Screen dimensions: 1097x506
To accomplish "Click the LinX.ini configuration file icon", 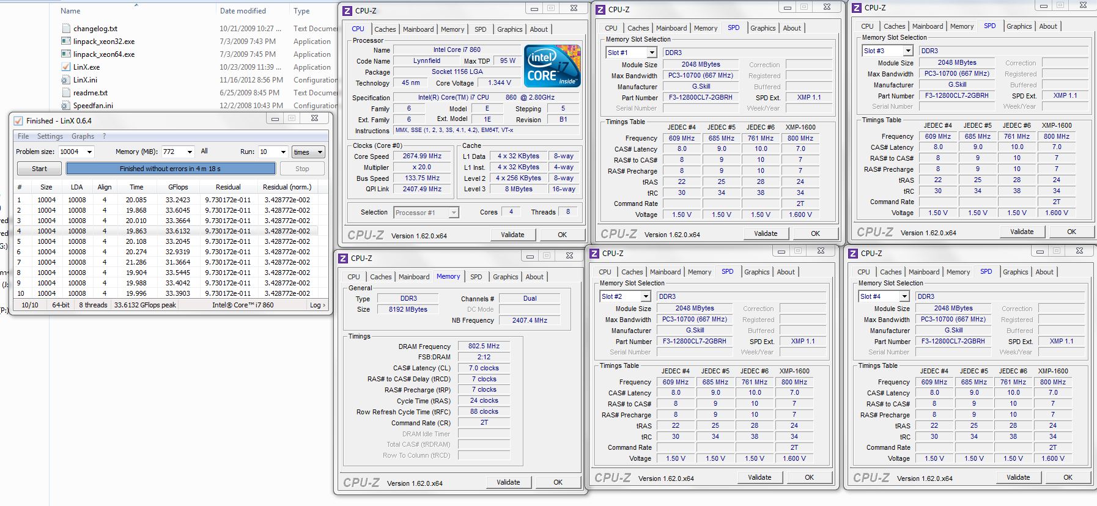I will pos(66,79).
